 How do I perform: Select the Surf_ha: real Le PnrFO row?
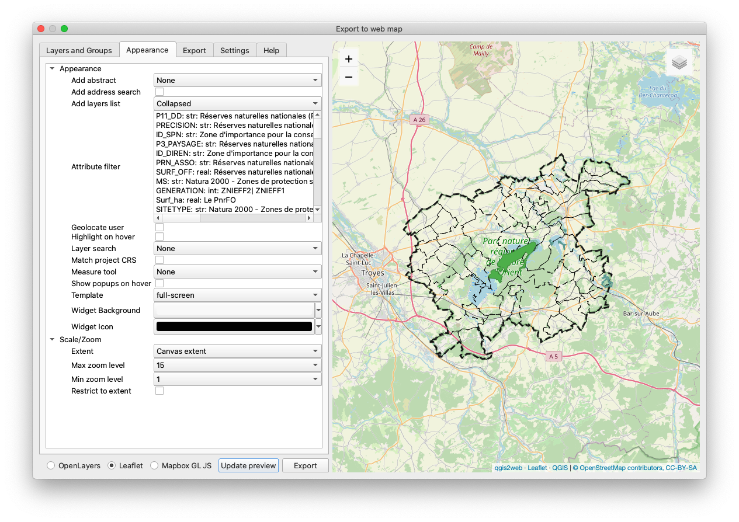234,200
